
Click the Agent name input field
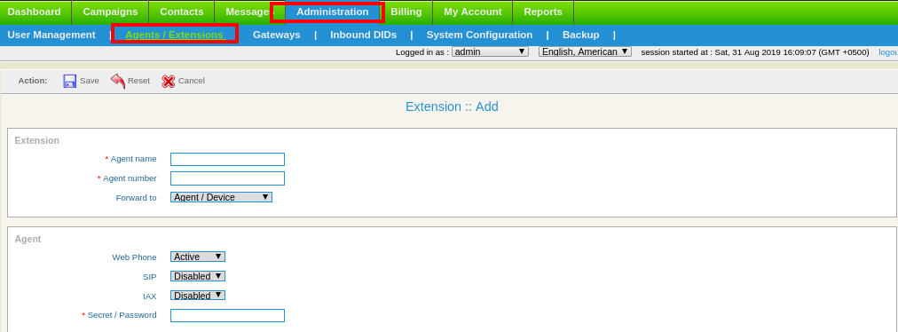tap(227, 160)
